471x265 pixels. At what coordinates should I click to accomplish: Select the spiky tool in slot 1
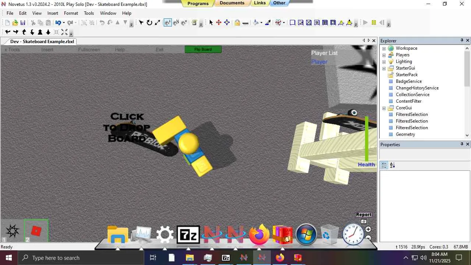tap(12, 231)
